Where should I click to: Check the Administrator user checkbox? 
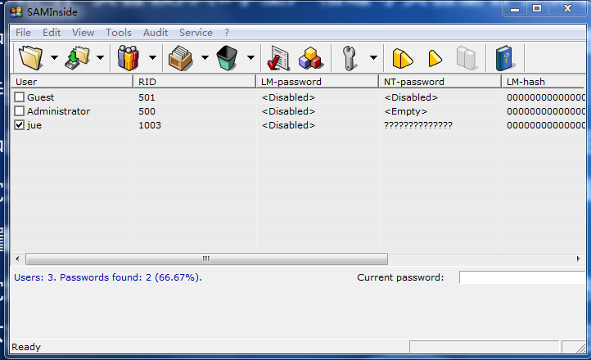(19, 111)
